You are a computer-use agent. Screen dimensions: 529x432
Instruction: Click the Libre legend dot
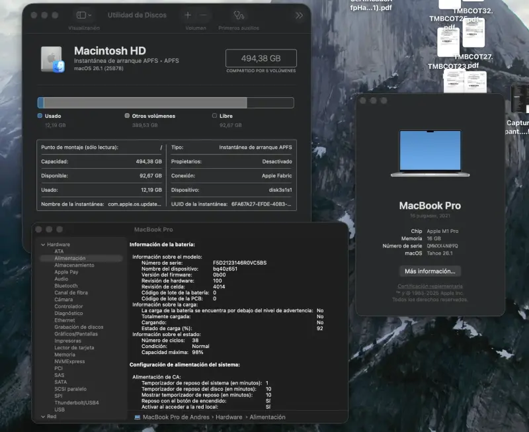[214, 116]
